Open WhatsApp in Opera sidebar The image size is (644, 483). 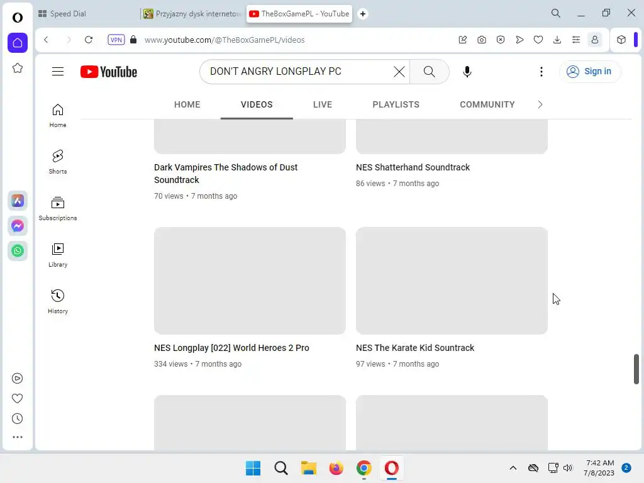pyautogui.click(x=17, y=250)
